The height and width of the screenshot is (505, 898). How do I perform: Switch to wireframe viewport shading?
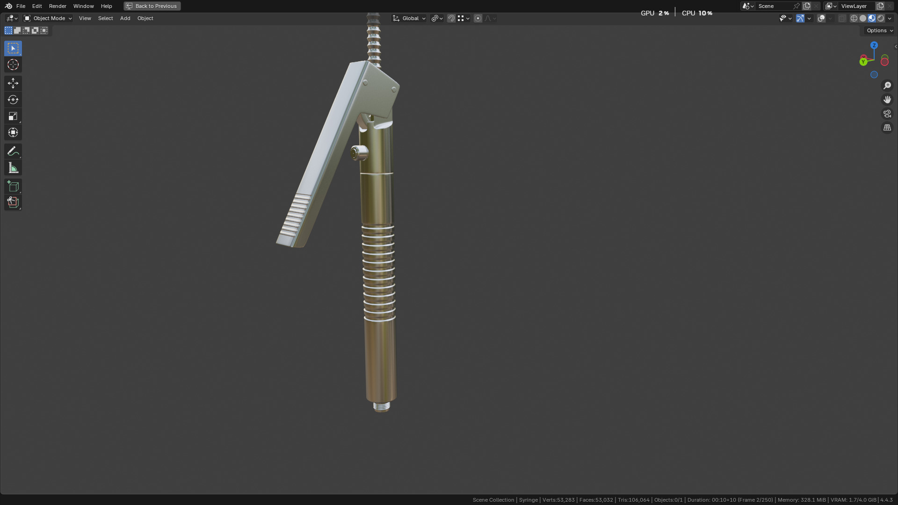tap(854, 18)
